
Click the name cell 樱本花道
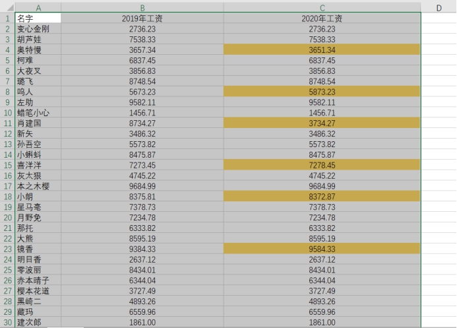(38, 291)
